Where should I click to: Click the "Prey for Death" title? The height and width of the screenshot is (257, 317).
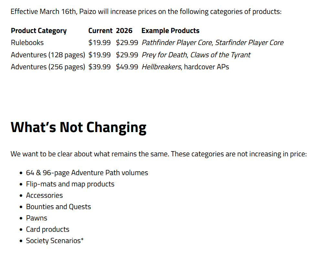(x=164, y=55)
